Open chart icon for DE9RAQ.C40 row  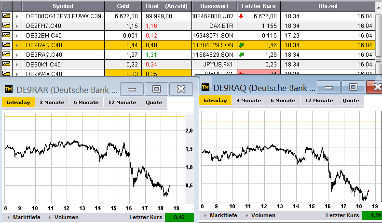[x=6, y=55]
